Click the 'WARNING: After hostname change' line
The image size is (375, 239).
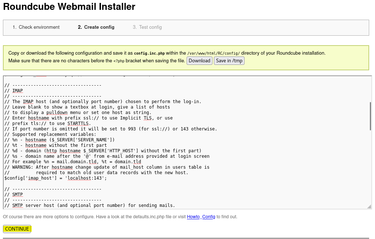pos(107,167)
